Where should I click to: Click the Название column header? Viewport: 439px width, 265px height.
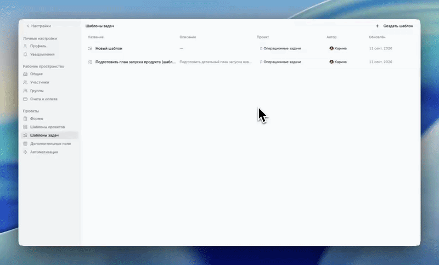[x=95, y=37]
